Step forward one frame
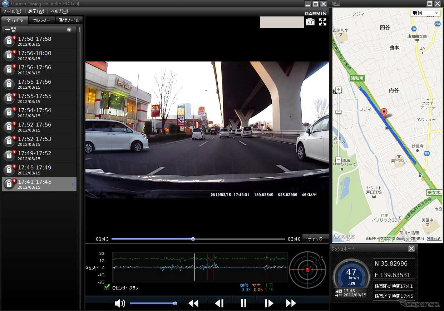Screen dimensions: 444x311 coord(268,303)
